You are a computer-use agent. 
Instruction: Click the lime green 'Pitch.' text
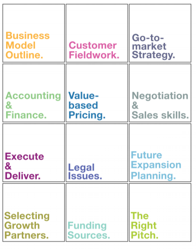[x=145, y=235]
